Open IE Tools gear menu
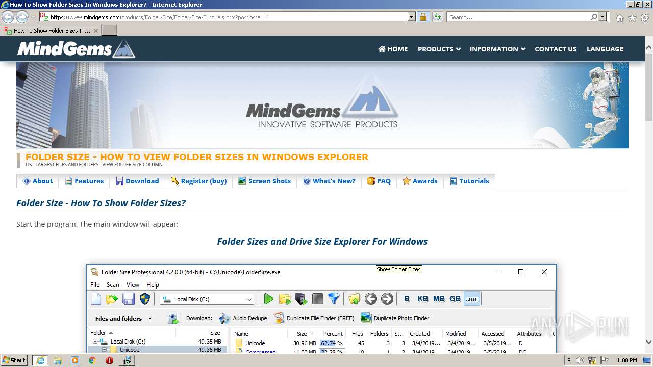Image resolution: width=653 pixels, height=367 pixels. coord(645,18)
